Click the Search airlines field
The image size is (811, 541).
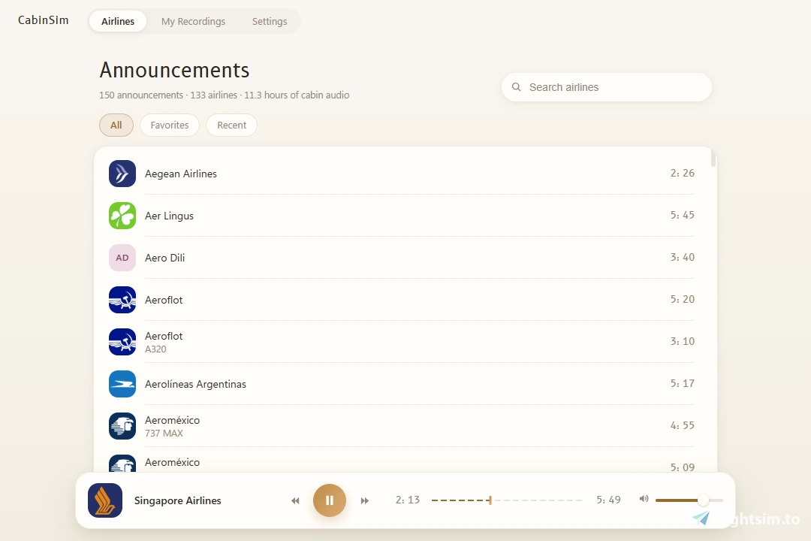tap(606, 87)
